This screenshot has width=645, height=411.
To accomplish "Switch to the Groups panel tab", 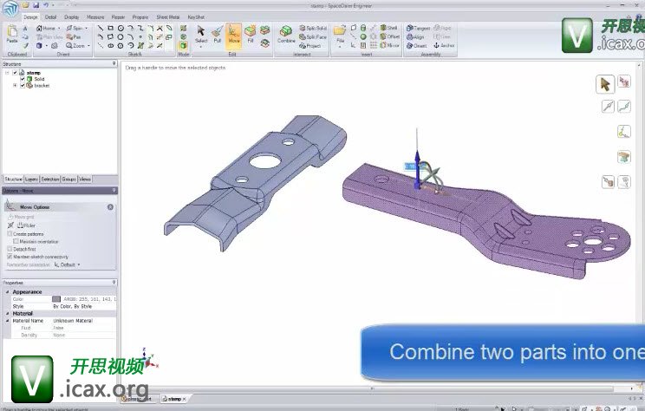I will [69, 179].
